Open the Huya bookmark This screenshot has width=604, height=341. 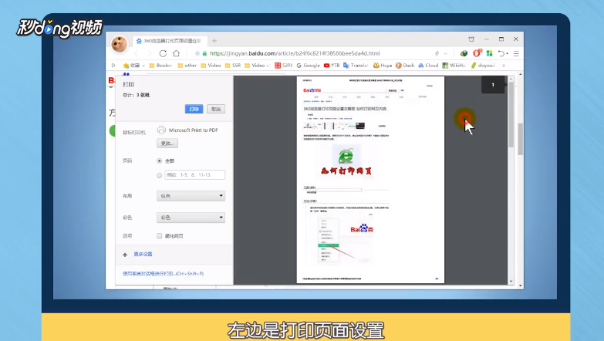pyautogui.click(x=382, y=66)
